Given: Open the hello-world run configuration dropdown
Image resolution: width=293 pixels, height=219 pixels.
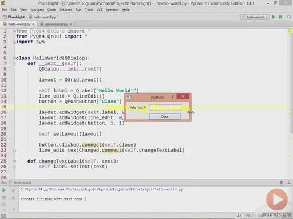Looking at the screenshot, I should (255, 17).
